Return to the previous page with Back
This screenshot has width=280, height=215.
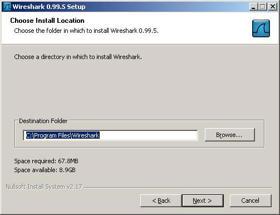(161, 201)
